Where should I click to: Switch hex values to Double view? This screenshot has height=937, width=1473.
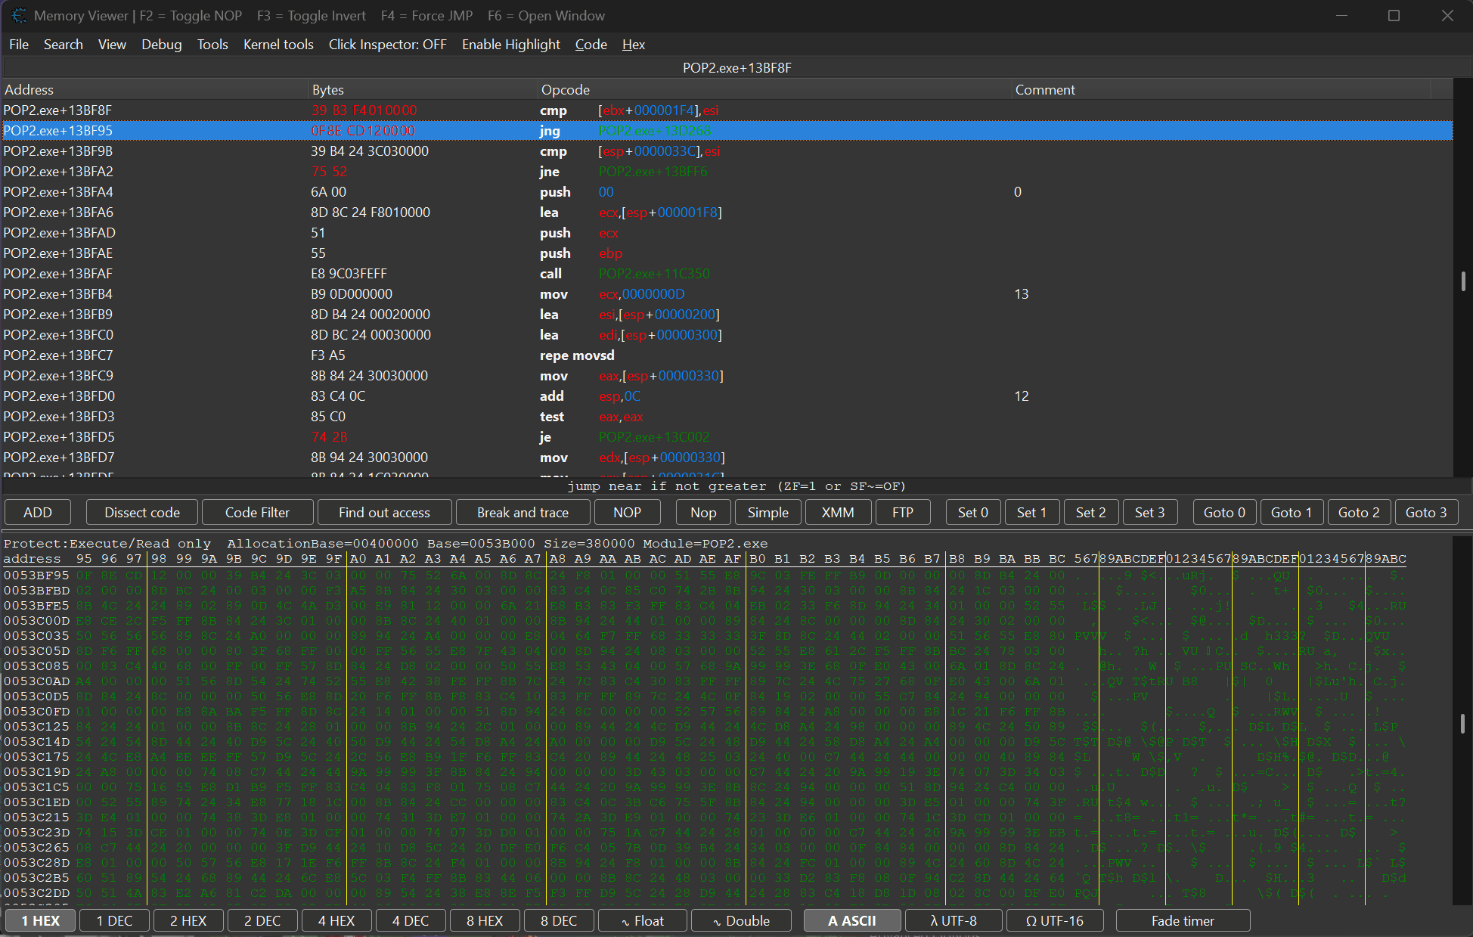(741, 920)
